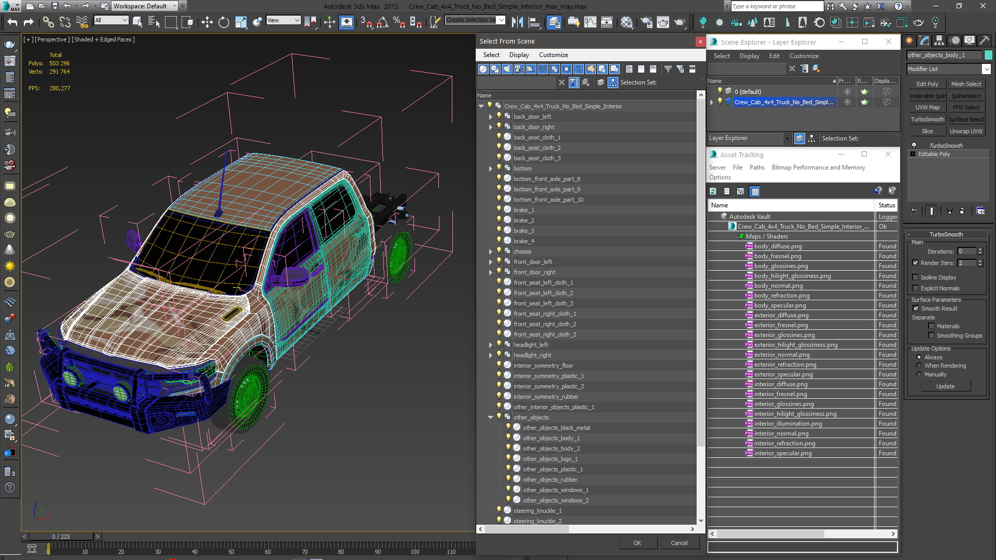The height and width of the screenshot is (560, 996).
Task: Click the teal light bulb toolbar icon
Action: [x=703, y=22]
